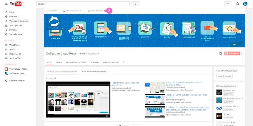Open channel settings gear icon
This screenshot has width=253, height=126.
point(221,54)
